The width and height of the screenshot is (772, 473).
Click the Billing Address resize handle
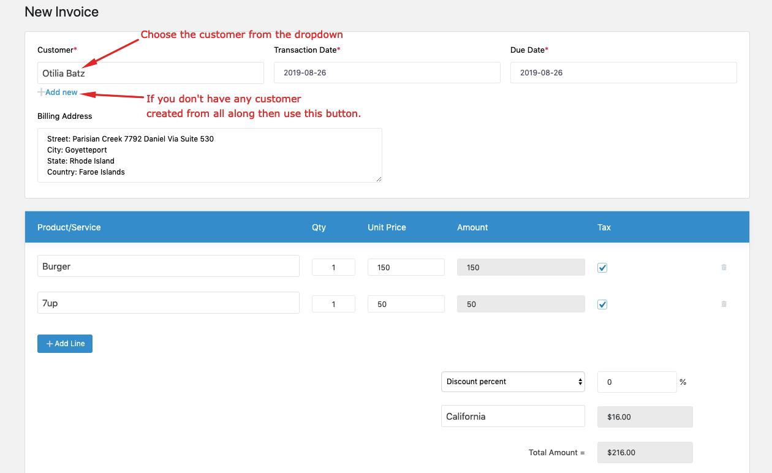pyautogui.click(x=379, y=180)
